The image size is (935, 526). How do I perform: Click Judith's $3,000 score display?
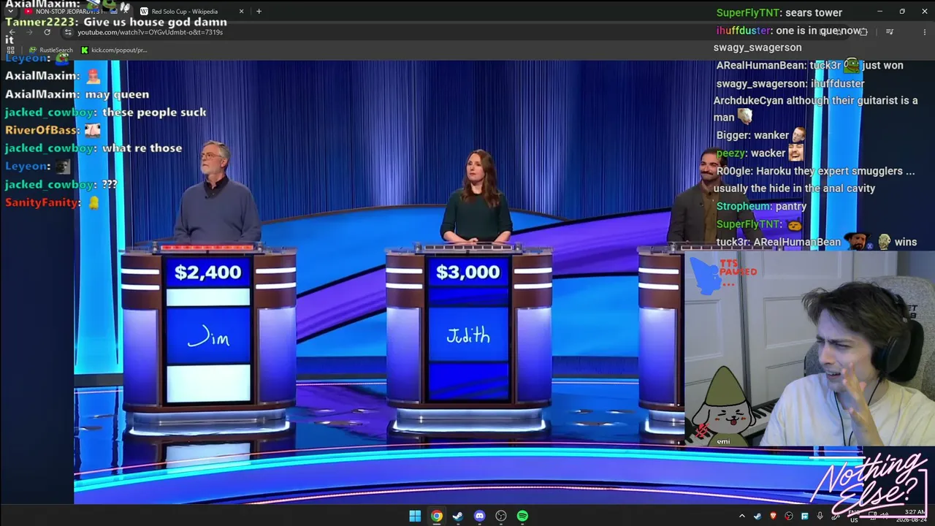click(468, 272)
